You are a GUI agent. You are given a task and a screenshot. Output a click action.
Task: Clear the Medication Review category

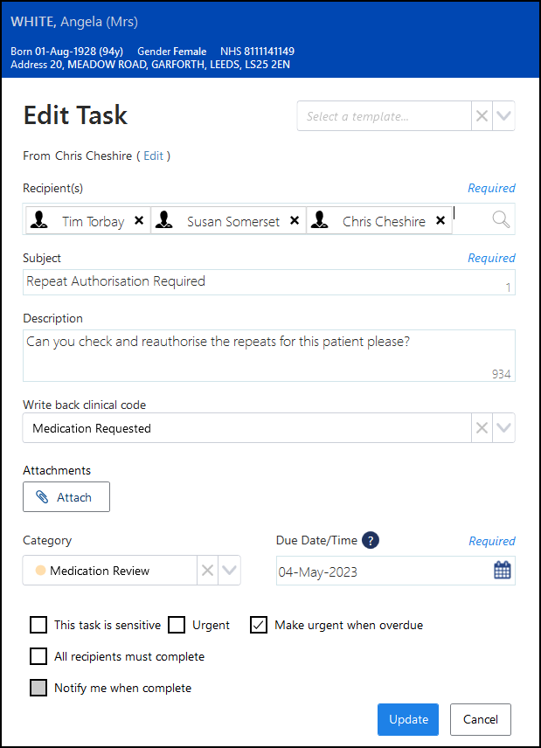(207, 571)
